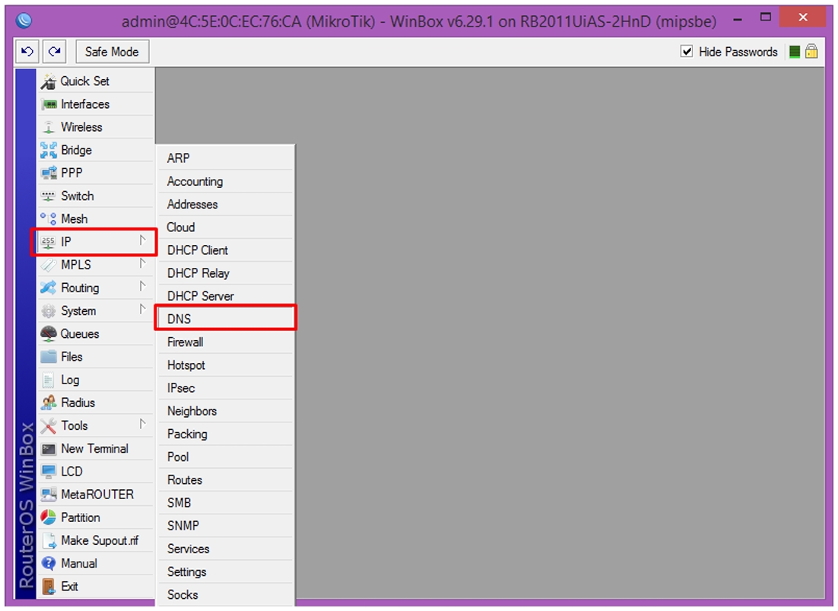The image size is (838, 611).
Task: Click the Bridge icon
Action: (49, 150)
